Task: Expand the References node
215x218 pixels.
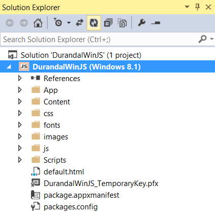Action: [x=20, y=78]
